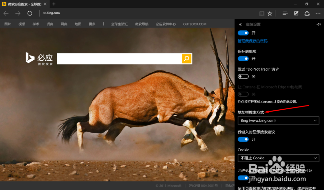Click © 2015 Microsoft footer text
This screenshot has height=190, width=324.
coord(168,186)
